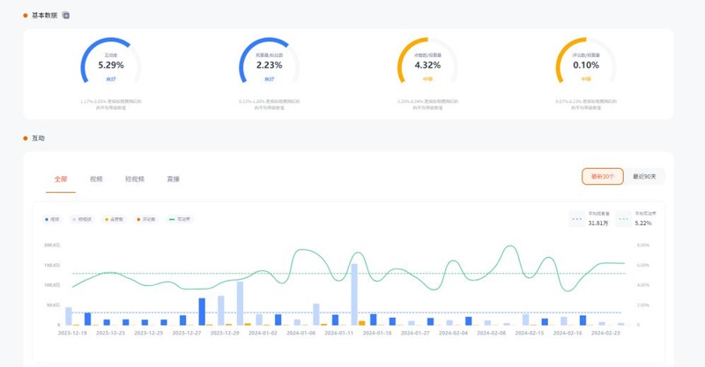Click the 0.10% orange gauge

[x=586, y=65]
